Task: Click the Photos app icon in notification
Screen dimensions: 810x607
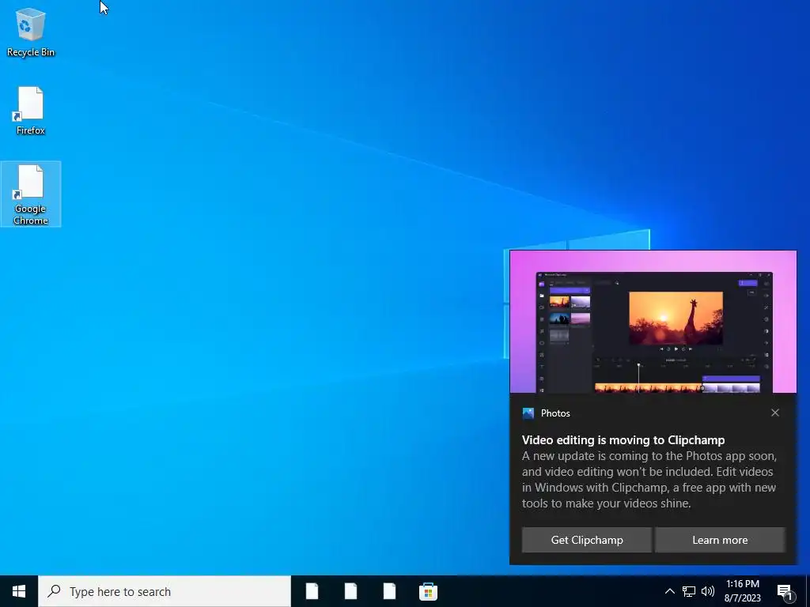Action: click(x=528, y=413)
